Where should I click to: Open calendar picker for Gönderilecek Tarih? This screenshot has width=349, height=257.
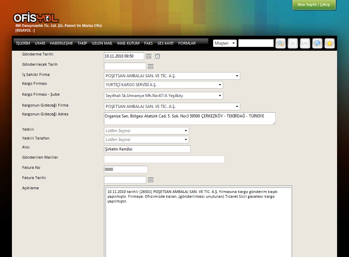[x=151, y=66]
